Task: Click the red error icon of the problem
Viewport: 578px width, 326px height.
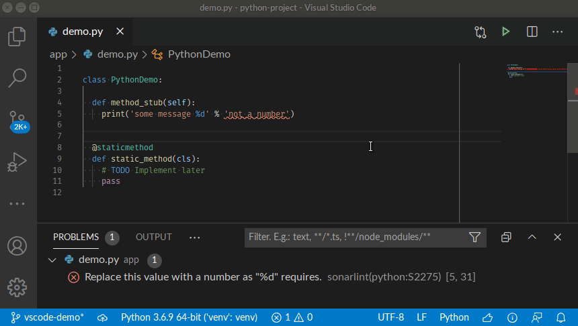Action: (x=74, y=278)
